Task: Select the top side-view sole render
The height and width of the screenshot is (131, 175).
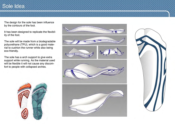Action: [94, 29]
